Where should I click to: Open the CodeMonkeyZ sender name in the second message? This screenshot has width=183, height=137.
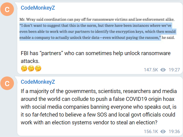(38, 82)
